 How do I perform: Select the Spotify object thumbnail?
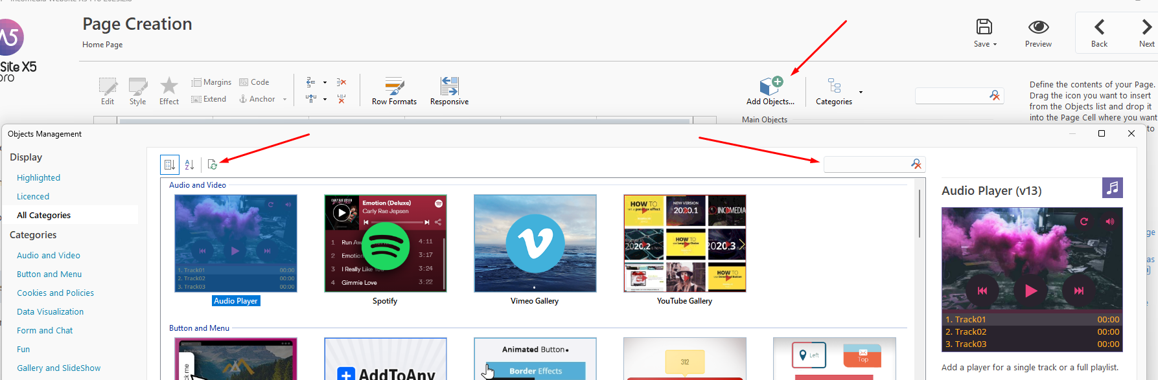pos(386,243)
